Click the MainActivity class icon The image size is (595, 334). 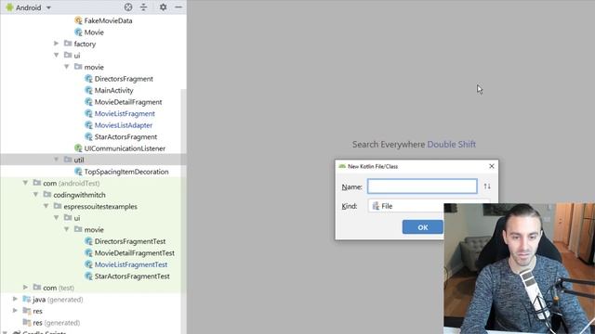click(89, 90)
